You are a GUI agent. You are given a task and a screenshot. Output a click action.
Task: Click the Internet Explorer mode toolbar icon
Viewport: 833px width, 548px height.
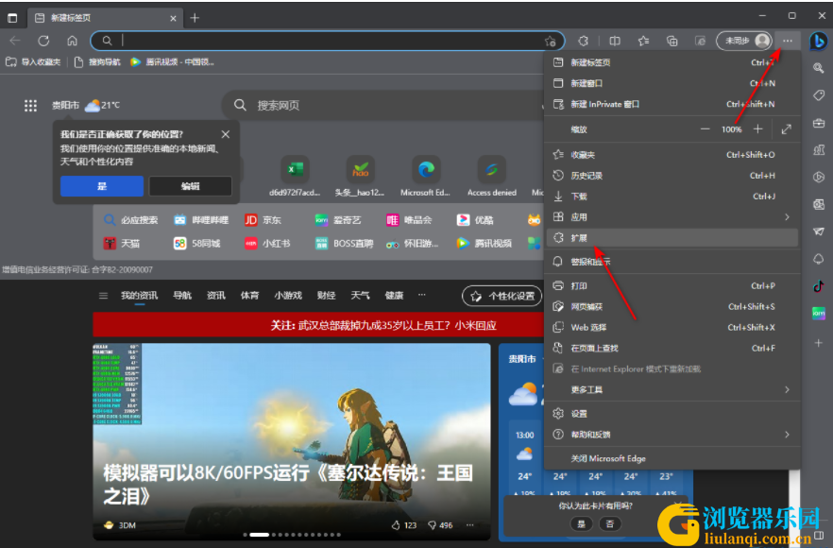(x=701, y=41)
